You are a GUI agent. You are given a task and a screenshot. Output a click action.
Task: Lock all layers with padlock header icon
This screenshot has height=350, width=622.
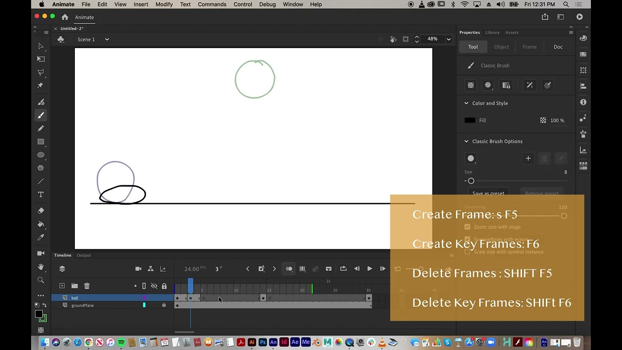(164, 286)
